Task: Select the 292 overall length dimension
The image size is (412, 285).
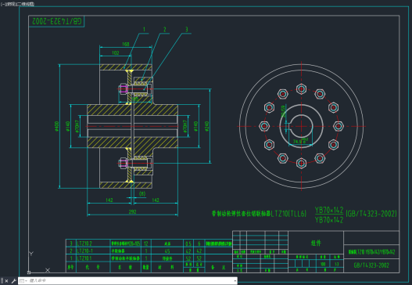Action: tap(132, 211)
